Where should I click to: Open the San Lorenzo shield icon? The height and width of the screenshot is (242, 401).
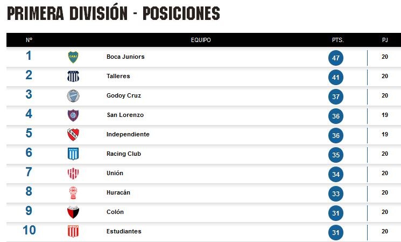click(73, 115)
